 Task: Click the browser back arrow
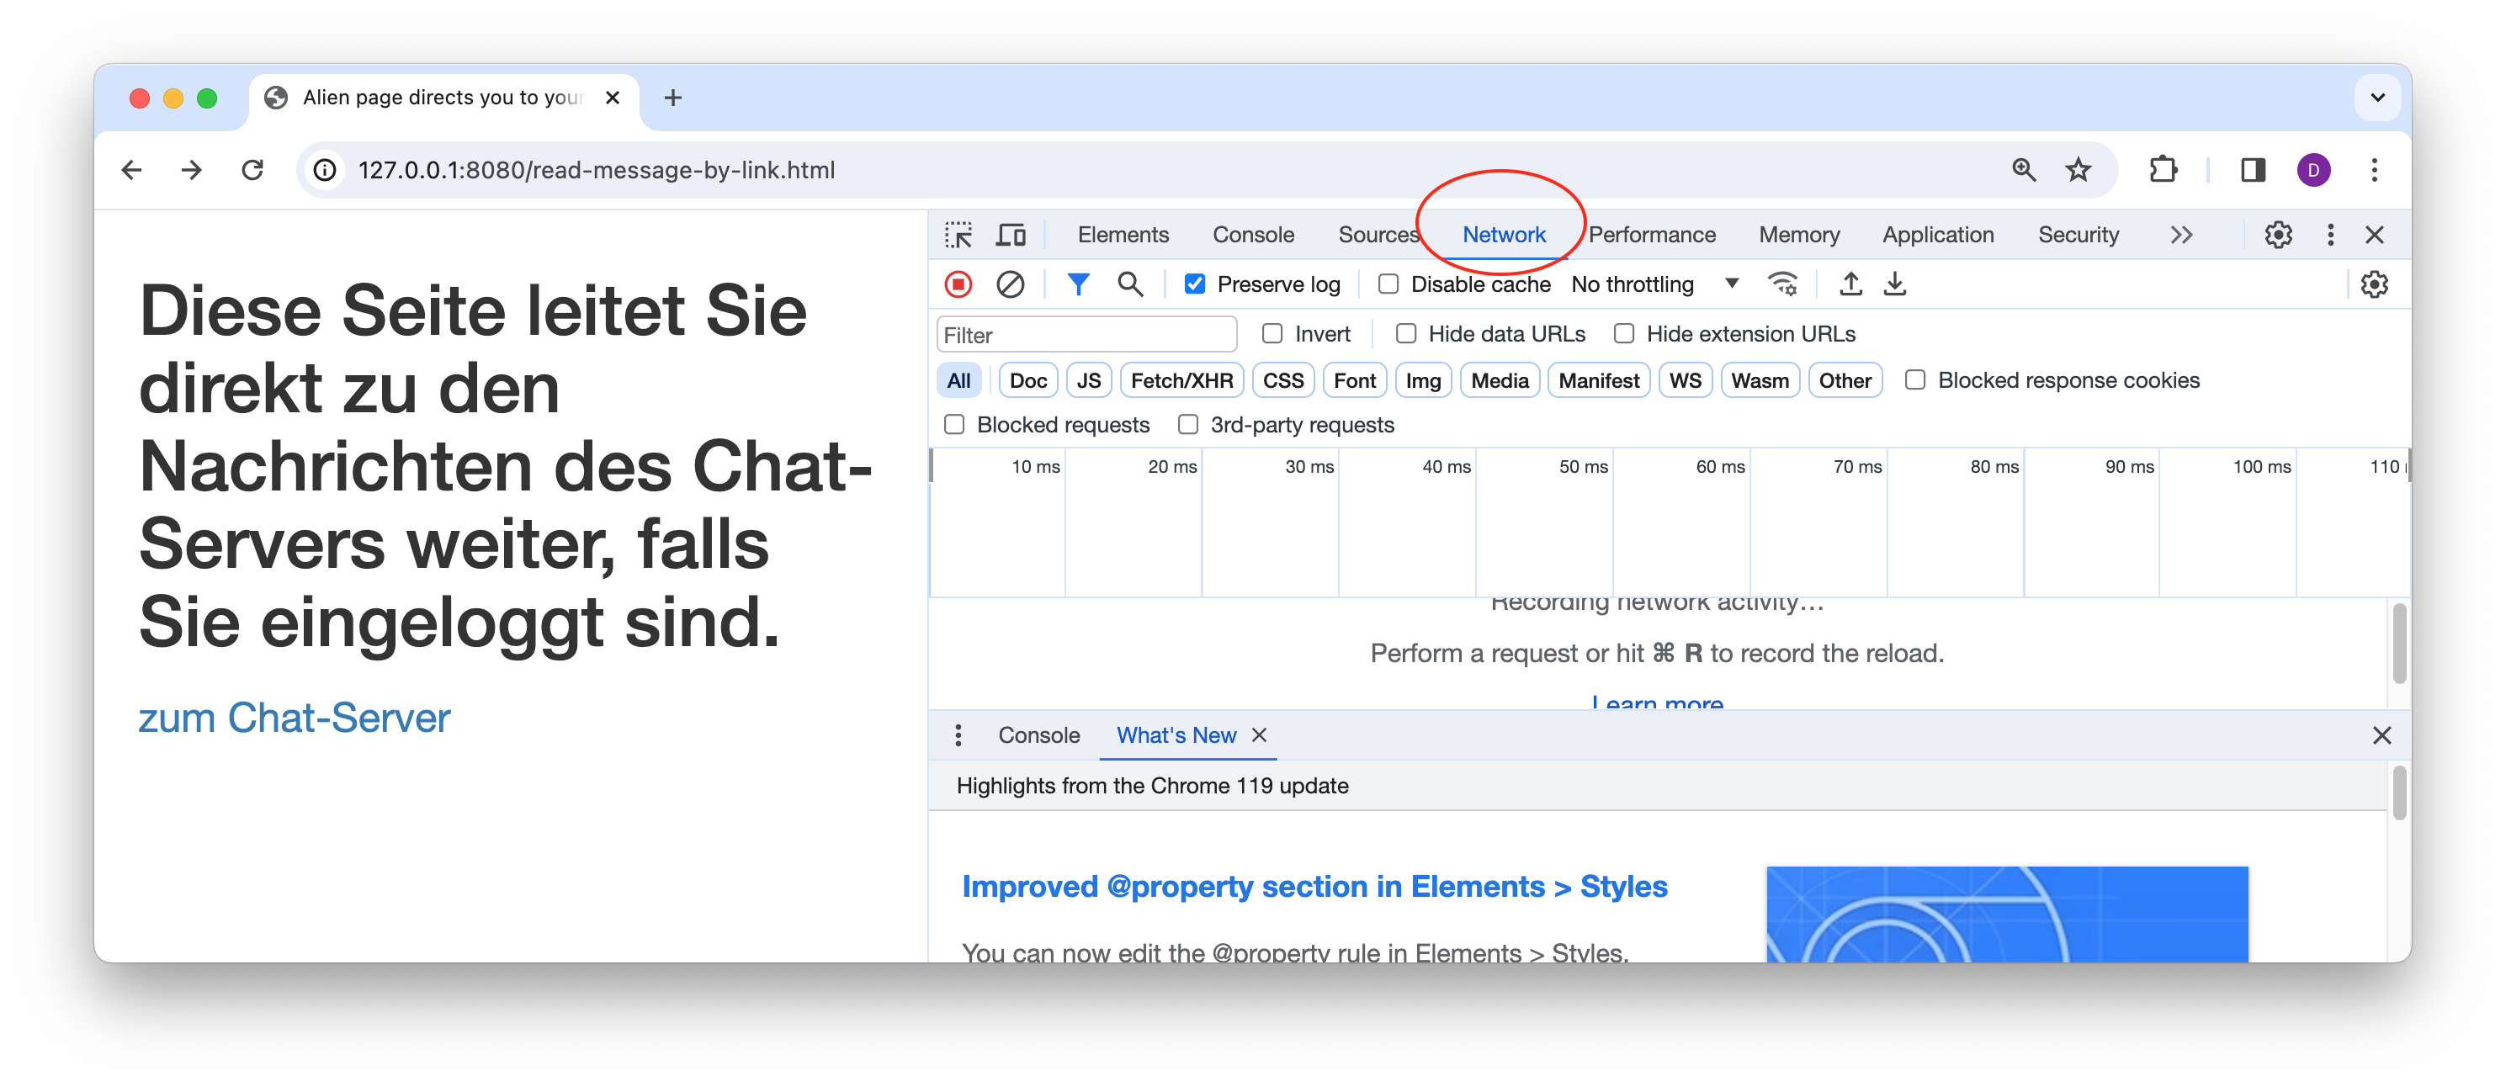click(132, 170)
